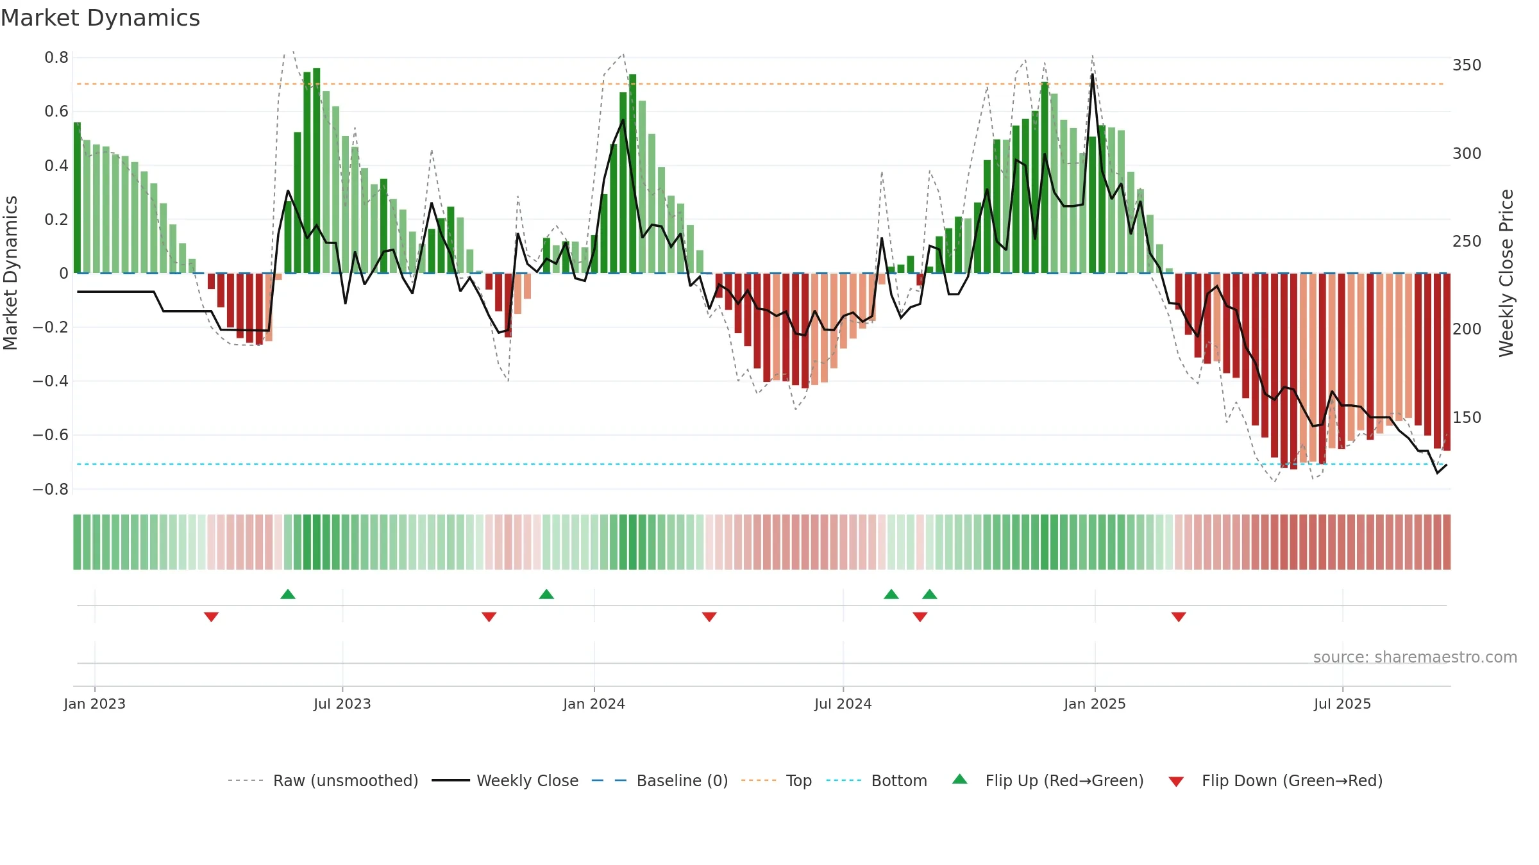
Task: Toggle the Weekly Close legend entry
Action: 505,781
